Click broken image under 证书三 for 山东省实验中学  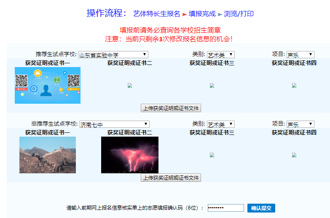(x=212, y=85)
